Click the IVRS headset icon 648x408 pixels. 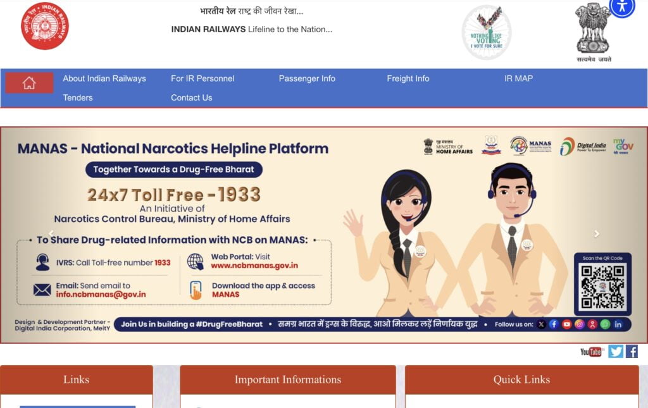click(42, 263)
